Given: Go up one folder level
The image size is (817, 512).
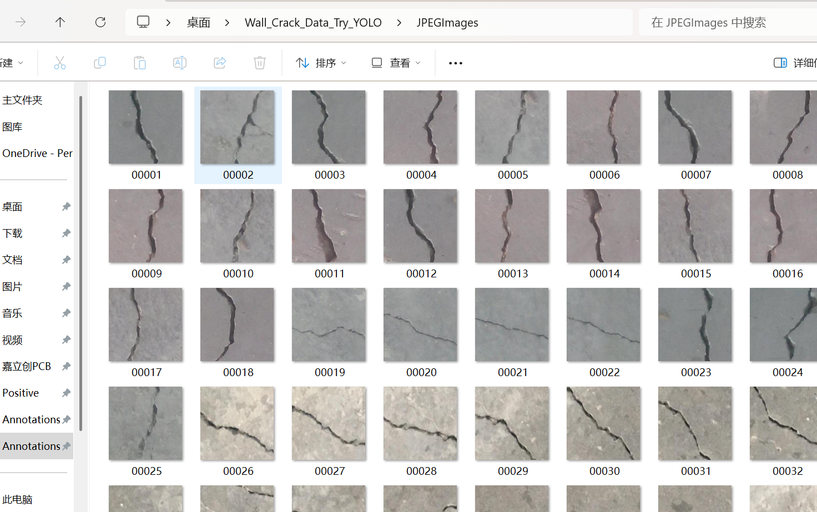Looking at the screenshot, I should coord(60,22).
